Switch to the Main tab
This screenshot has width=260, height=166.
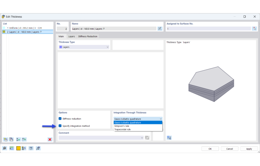[61, 36]
